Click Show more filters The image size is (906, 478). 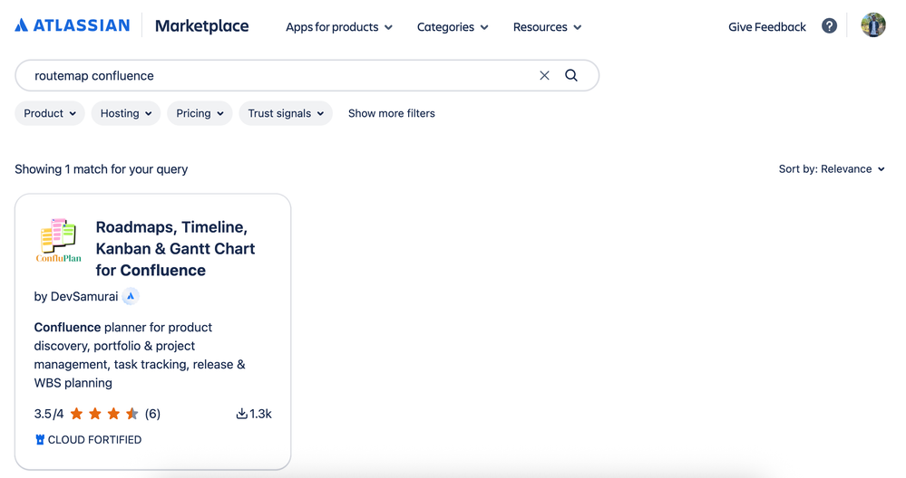(392, 113)
